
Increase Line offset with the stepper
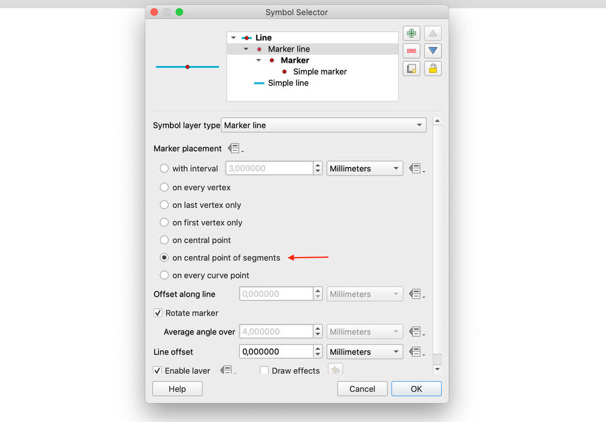tap(317, 348)
